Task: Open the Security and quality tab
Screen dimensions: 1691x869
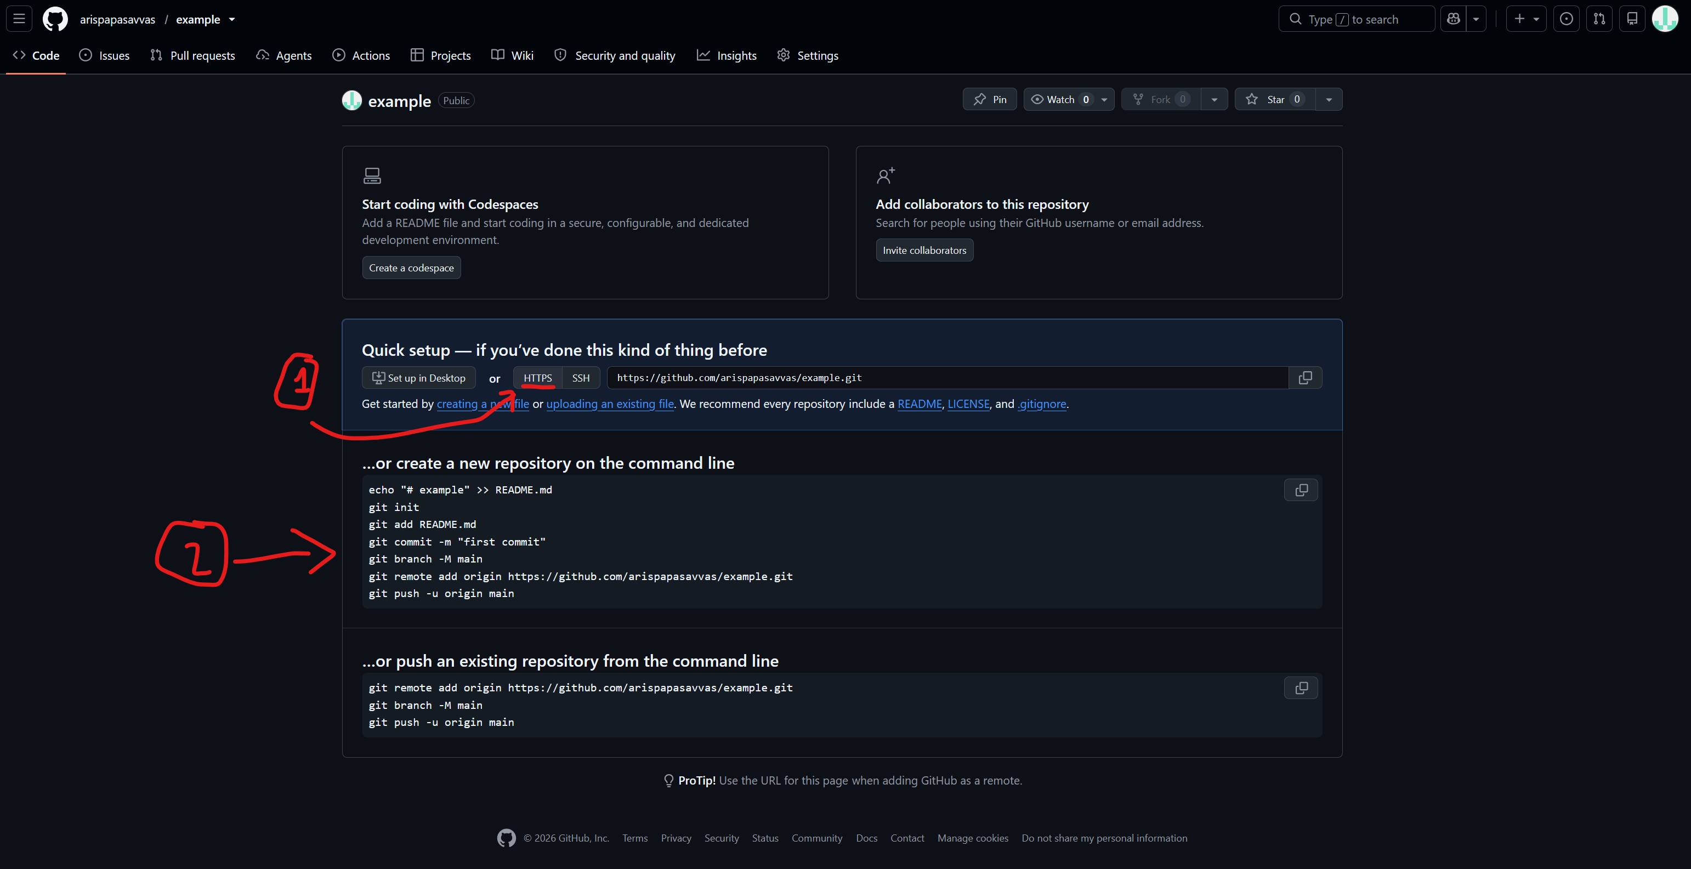Action: tap(615, 55)
